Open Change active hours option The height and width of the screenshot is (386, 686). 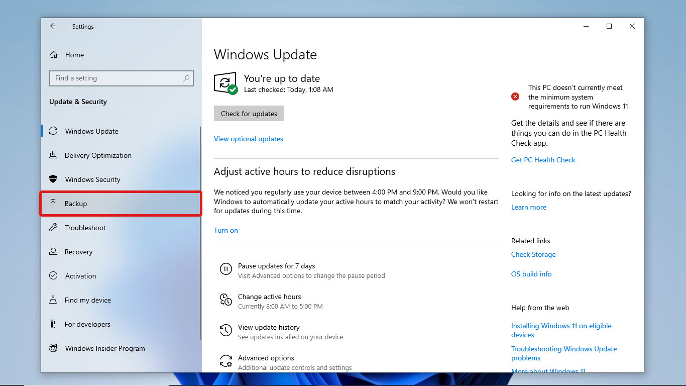270,297
